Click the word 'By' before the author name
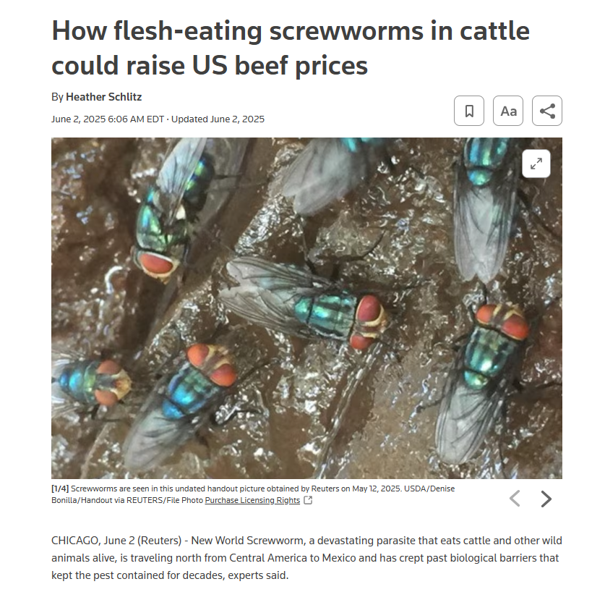 (x=57, y=96)
